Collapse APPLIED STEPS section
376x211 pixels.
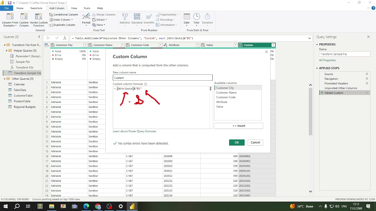point(317,68)
